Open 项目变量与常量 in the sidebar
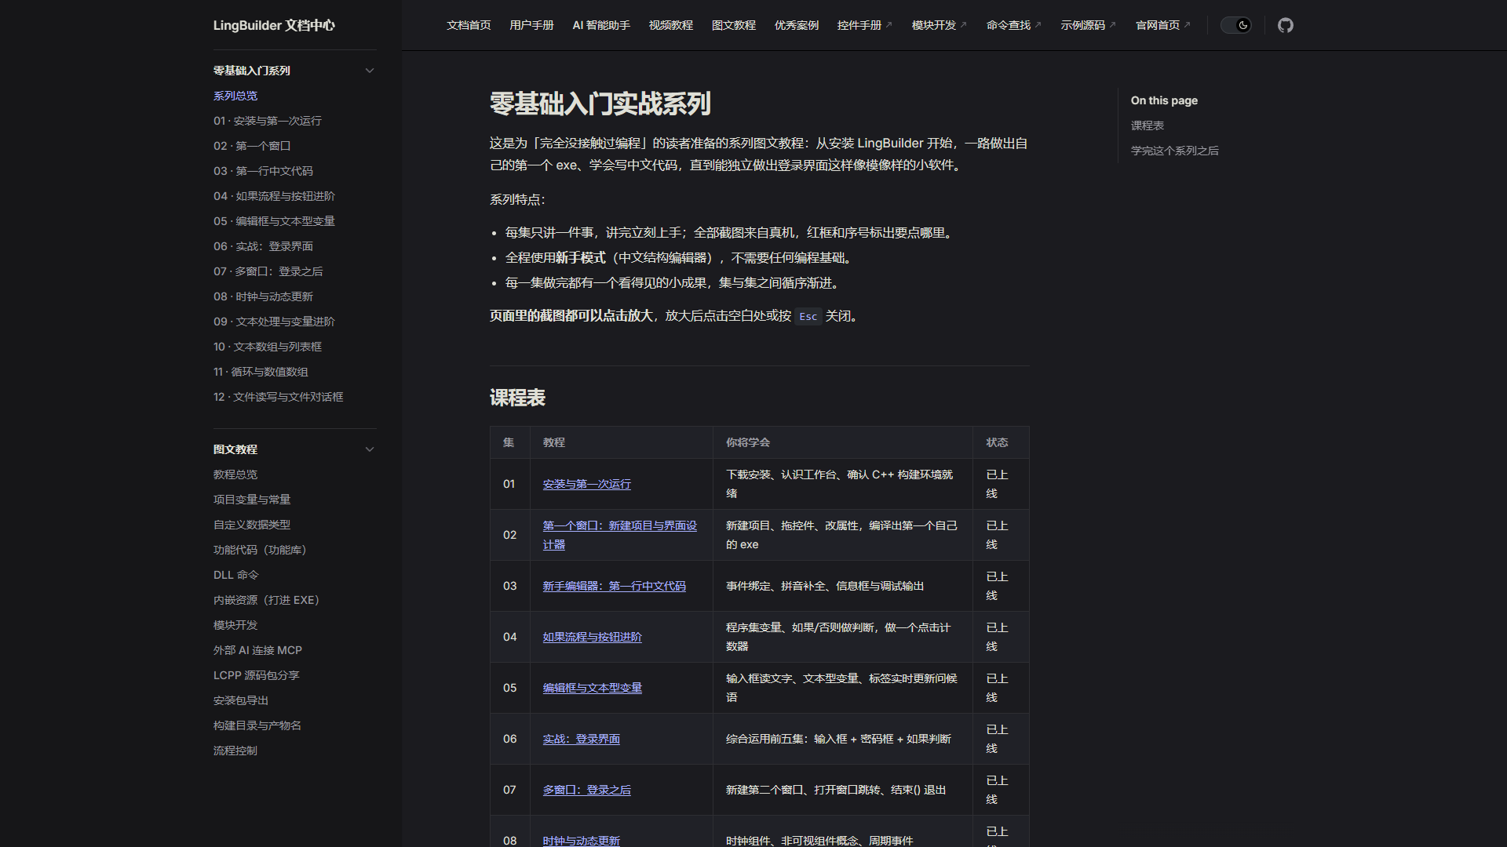 click(x=252, y=500)
